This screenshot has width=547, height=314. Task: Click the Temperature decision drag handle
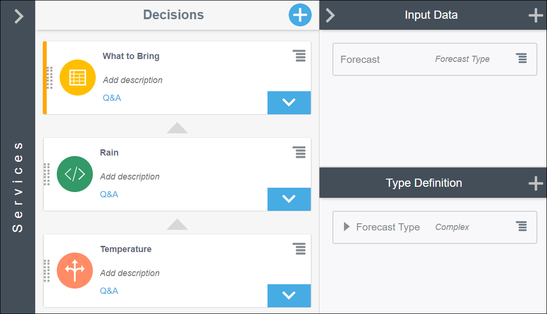[x=47, y=271]
